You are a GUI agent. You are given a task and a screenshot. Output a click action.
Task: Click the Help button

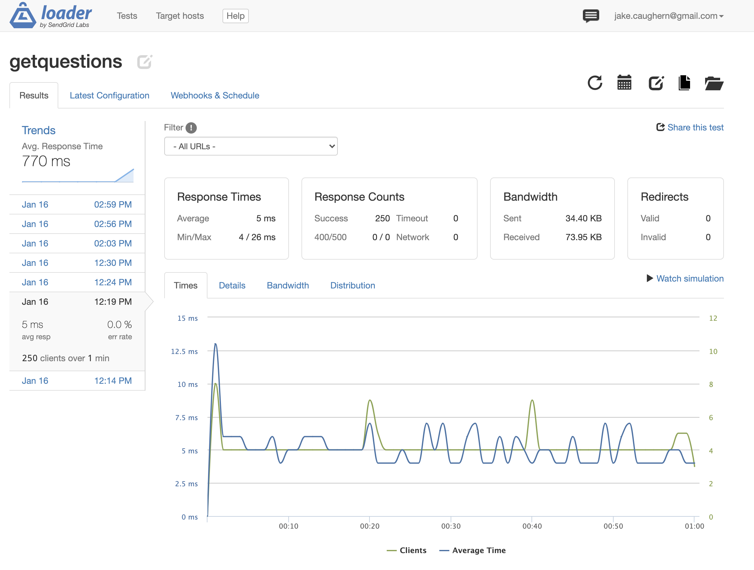click(236, 16)
